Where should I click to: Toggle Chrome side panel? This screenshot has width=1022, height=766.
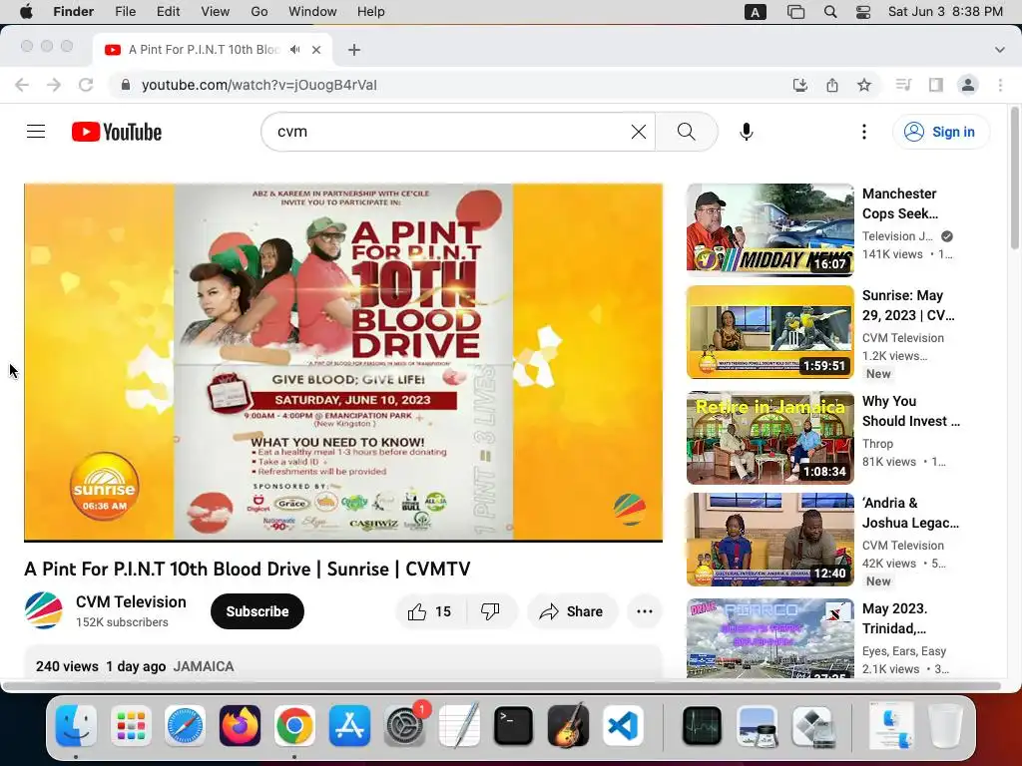tap(936, 85)
